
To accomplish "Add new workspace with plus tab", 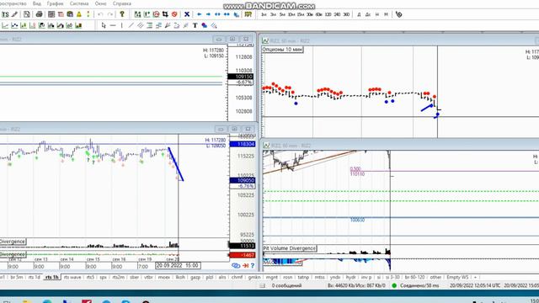I will 475,277.
